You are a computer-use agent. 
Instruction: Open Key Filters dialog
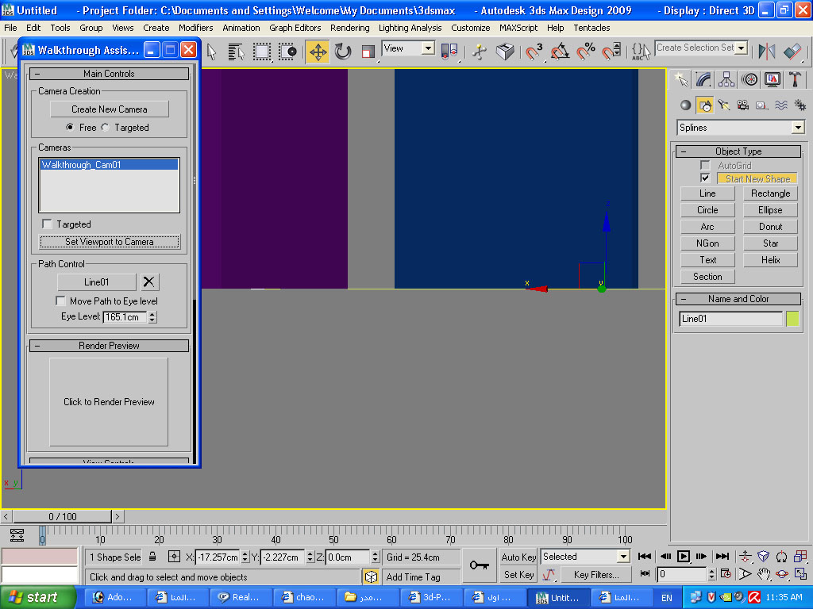tap(595, 574)
